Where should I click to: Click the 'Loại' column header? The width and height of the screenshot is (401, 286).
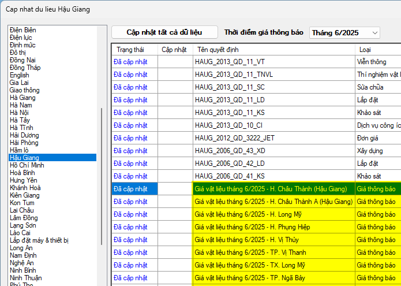[378, 50]
